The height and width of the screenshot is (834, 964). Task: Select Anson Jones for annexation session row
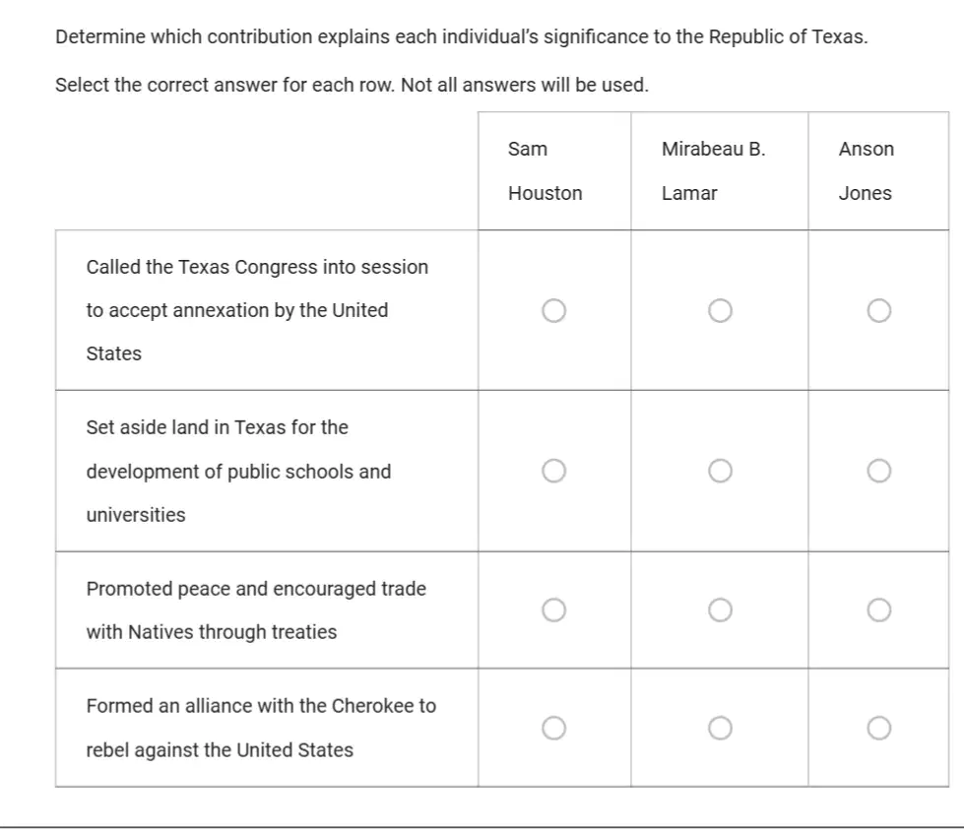(879, 311)
